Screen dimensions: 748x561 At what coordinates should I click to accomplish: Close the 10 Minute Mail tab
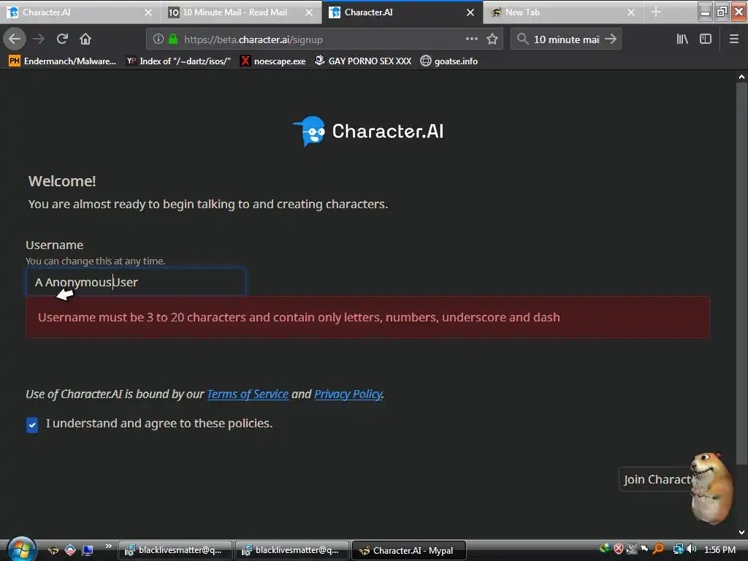point(309,12)
